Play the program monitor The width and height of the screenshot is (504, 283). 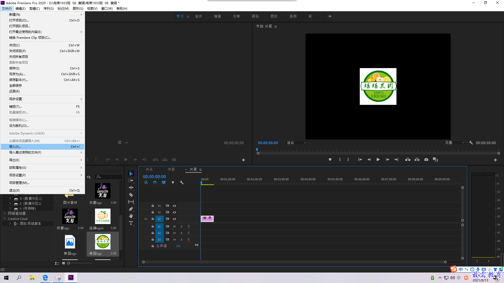tap(378, 160)
